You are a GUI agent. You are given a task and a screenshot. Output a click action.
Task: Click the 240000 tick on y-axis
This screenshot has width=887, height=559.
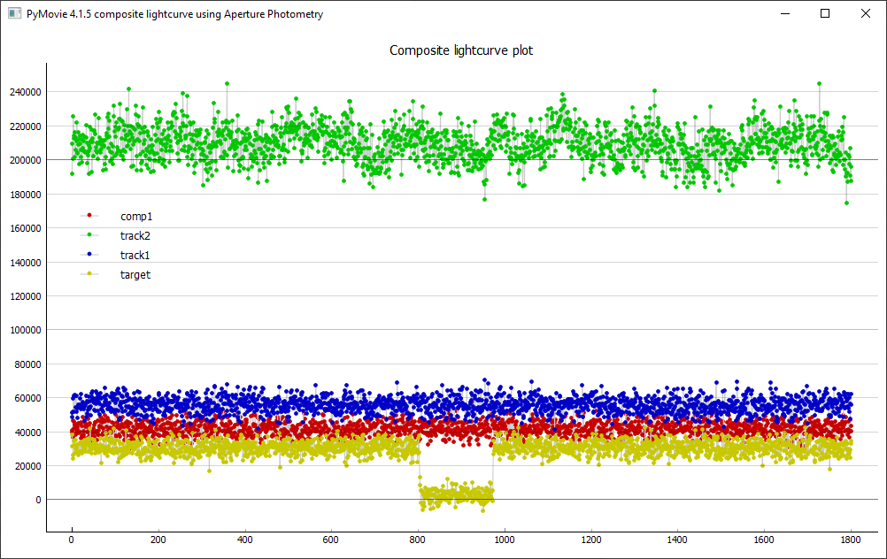[x=25, y=92]
